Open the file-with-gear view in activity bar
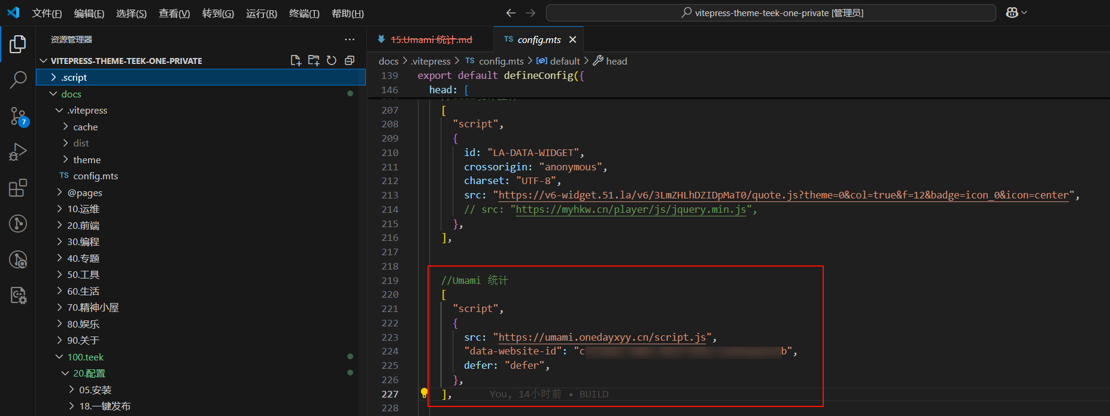This screenshot has width=1110, height=416. pyautogui.click(x=18, y=295)
